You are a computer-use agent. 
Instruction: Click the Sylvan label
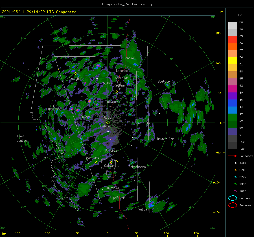(x=108, y=83)
